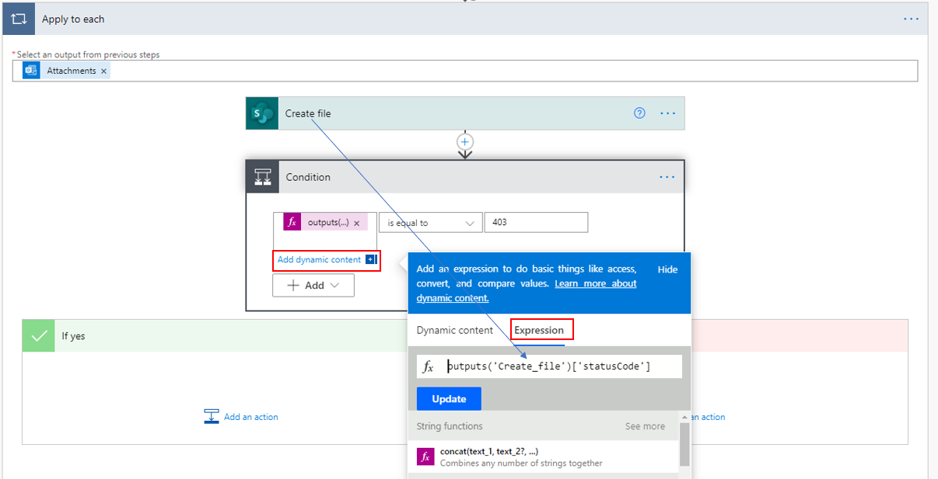Click the concat fx icon

tap(425, 456)
